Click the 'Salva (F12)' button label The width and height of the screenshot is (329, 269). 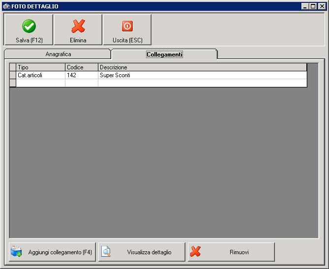click(29, 40)
